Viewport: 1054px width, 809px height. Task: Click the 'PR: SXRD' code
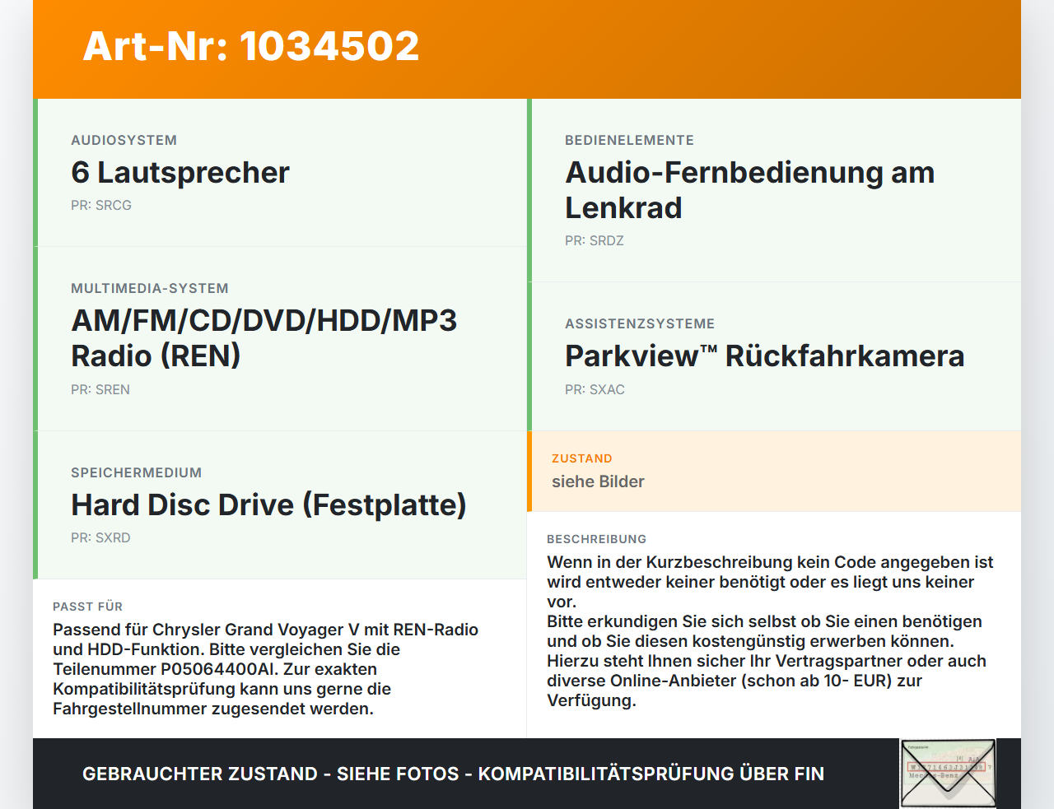click(100, 537)
